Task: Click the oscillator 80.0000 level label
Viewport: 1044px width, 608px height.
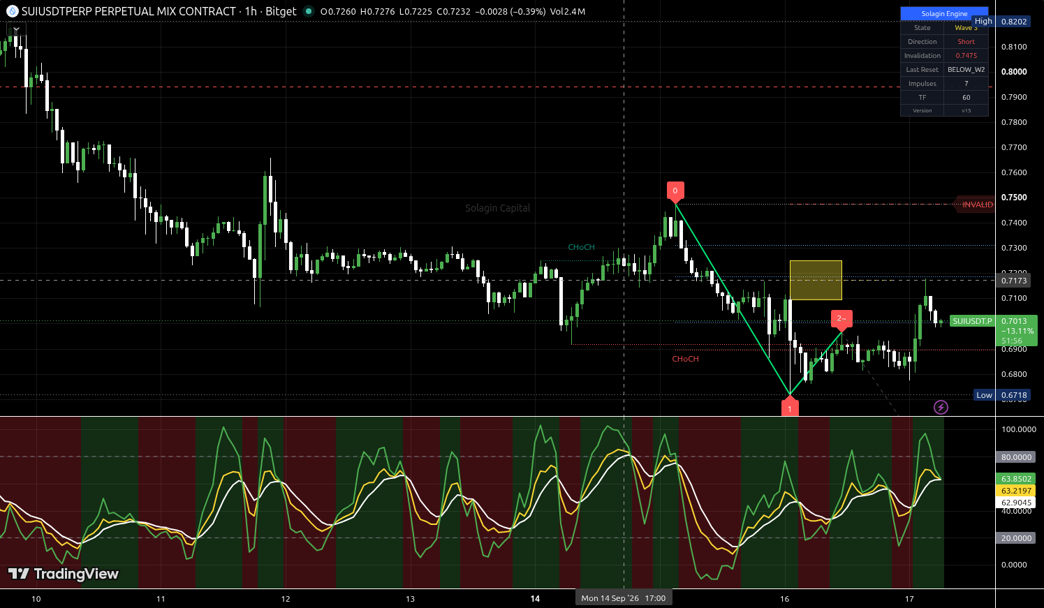Action: (x=1016, y=457)
